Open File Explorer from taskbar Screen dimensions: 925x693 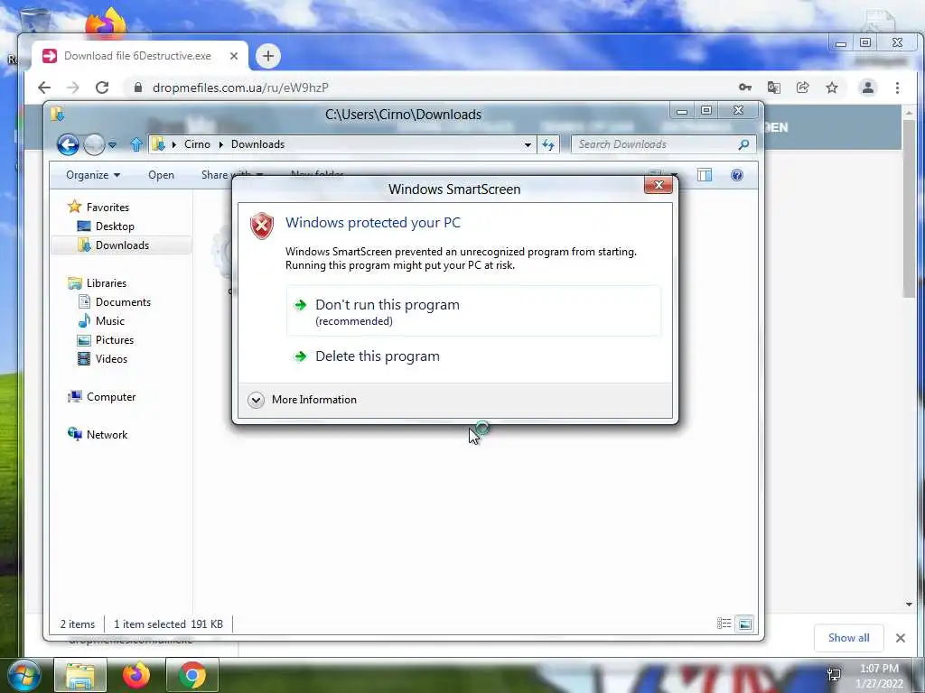coord(80,675)
